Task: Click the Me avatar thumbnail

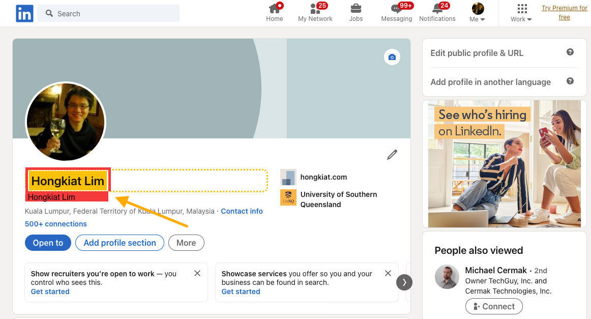Action: coord(478,8)
